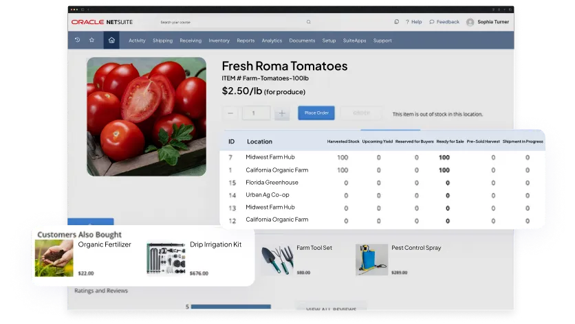
Task: Open the Analytics menu
Action: [x=272, y=40]
